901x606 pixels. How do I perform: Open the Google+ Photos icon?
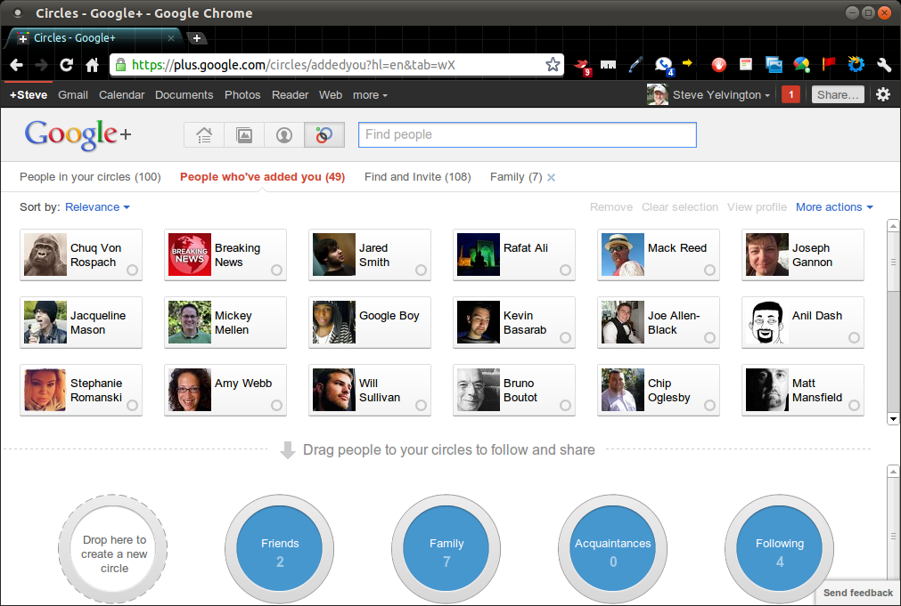point(244,135)
